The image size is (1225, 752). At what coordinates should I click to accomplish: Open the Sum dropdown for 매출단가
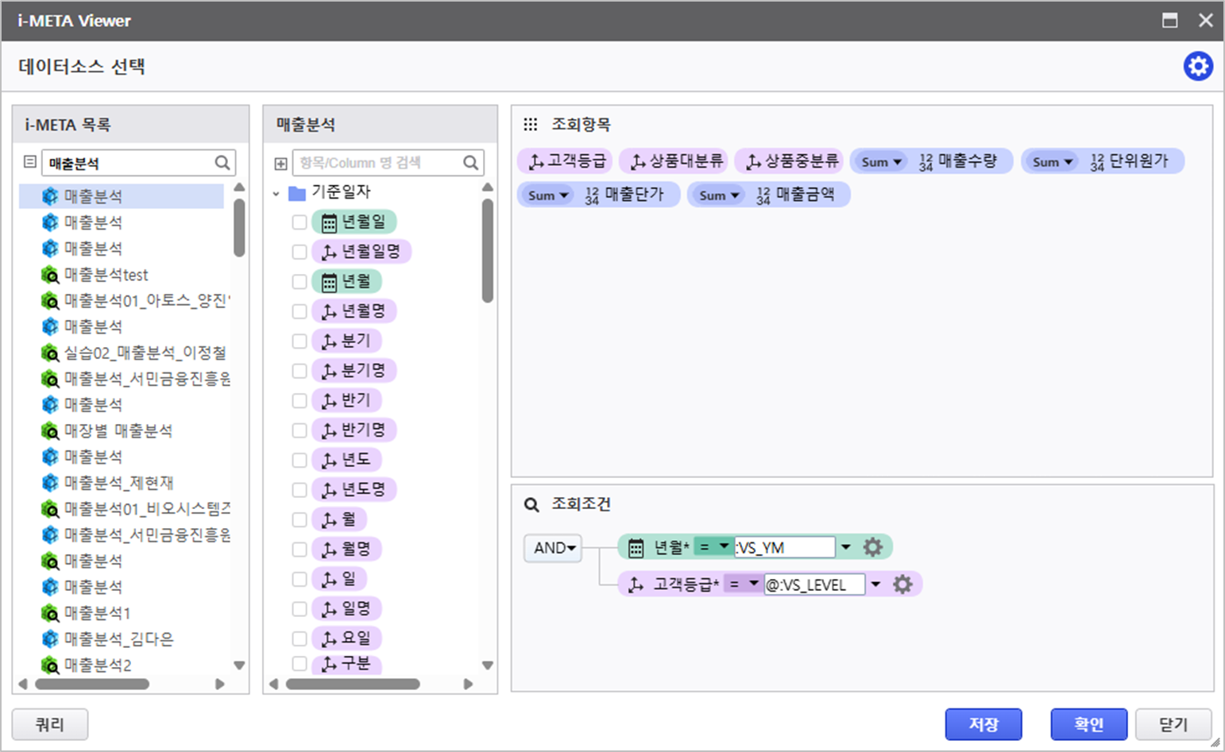pyautogui.click(x=548, y=195)
